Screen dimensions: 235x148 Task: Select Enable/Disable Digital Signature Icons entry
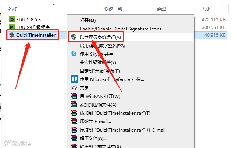(x=121, y=29)
